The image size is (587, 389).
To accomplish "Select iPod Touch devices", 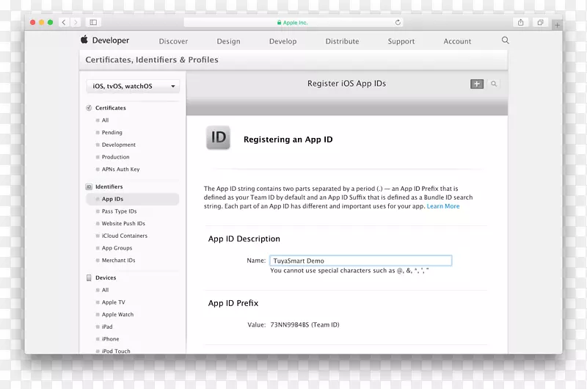I will 116,351.
